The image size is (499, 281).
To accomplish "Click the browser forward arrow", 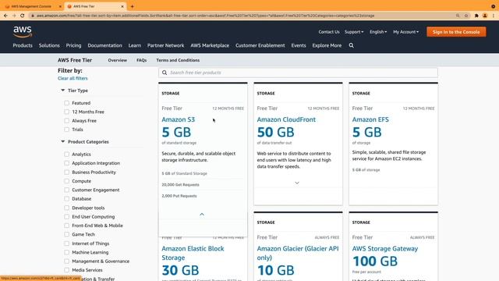I will (x=14, y=16).
